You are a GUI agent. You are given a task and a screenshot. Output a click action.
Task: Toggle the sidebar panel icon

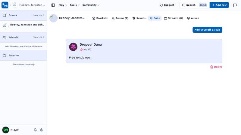53,5
